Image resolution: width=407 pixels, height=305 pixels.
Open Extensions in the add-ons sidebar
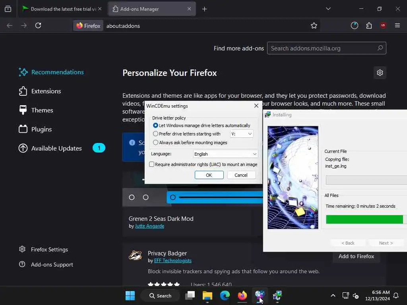pos(40,91)
